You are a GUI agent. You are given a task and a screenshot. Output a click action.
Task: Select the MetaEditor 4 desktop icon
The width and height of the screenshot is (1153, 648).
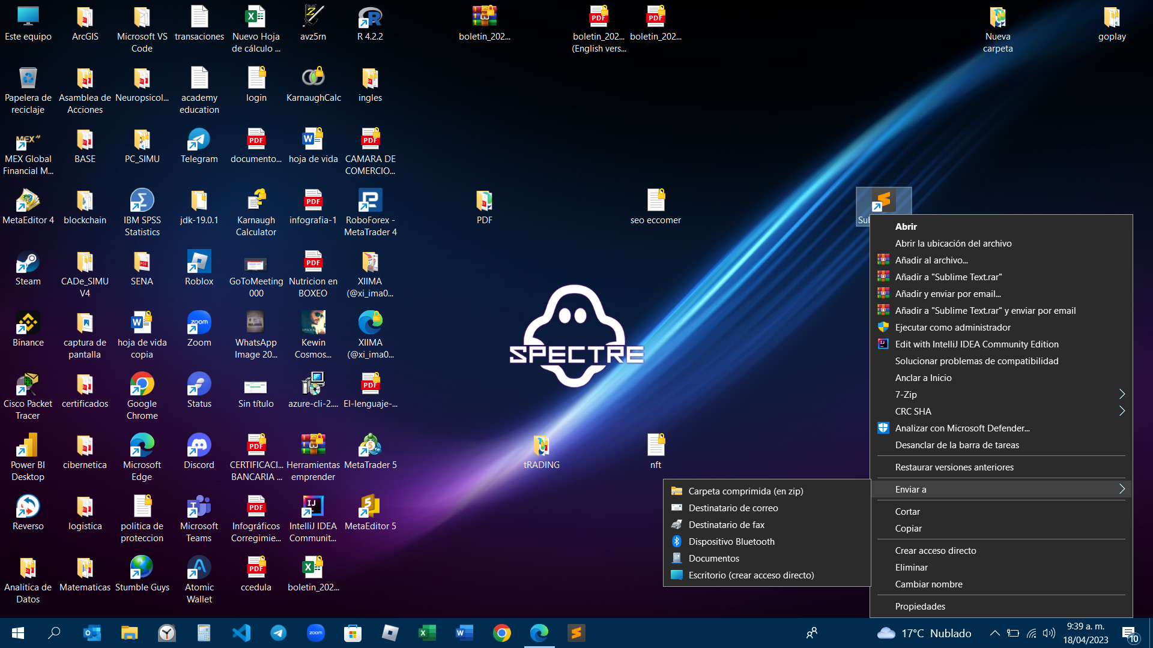28,207
